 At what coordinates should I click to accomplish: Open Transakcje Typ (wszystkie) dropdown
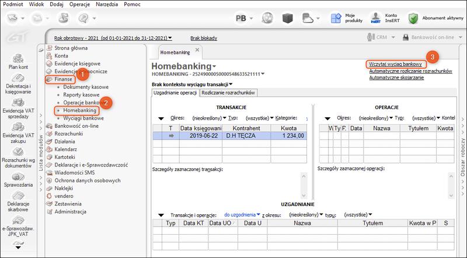tap(259, 118)
